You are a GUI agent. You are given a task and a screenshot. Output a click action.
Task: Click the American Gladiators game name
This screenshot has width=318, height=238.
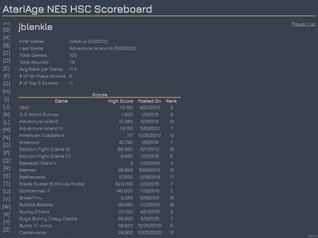[x=42, y=135]
